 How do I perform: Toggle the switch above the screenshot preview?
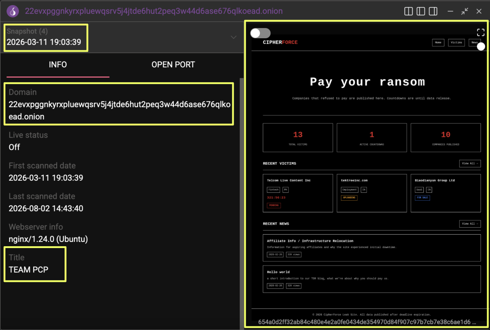[260, 33]
